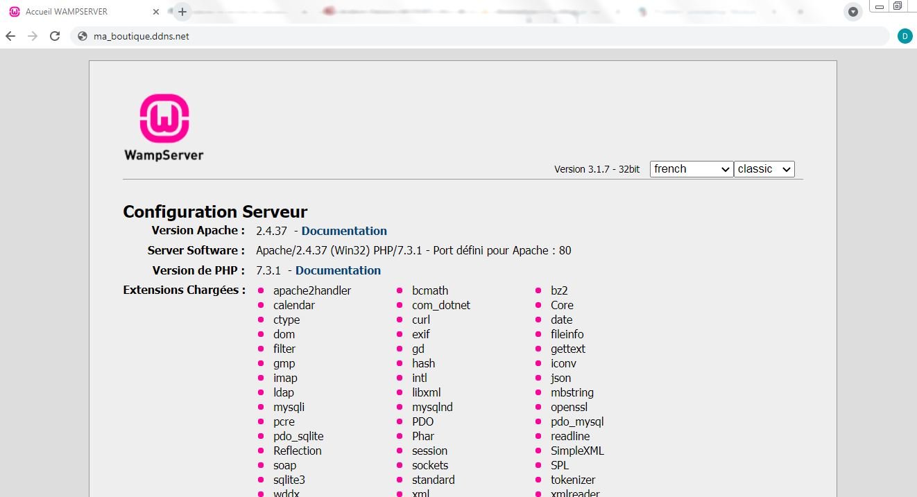This screenshot has height=497, width=917.
Task: Open the profile avatar D
Action: (905, 36)
